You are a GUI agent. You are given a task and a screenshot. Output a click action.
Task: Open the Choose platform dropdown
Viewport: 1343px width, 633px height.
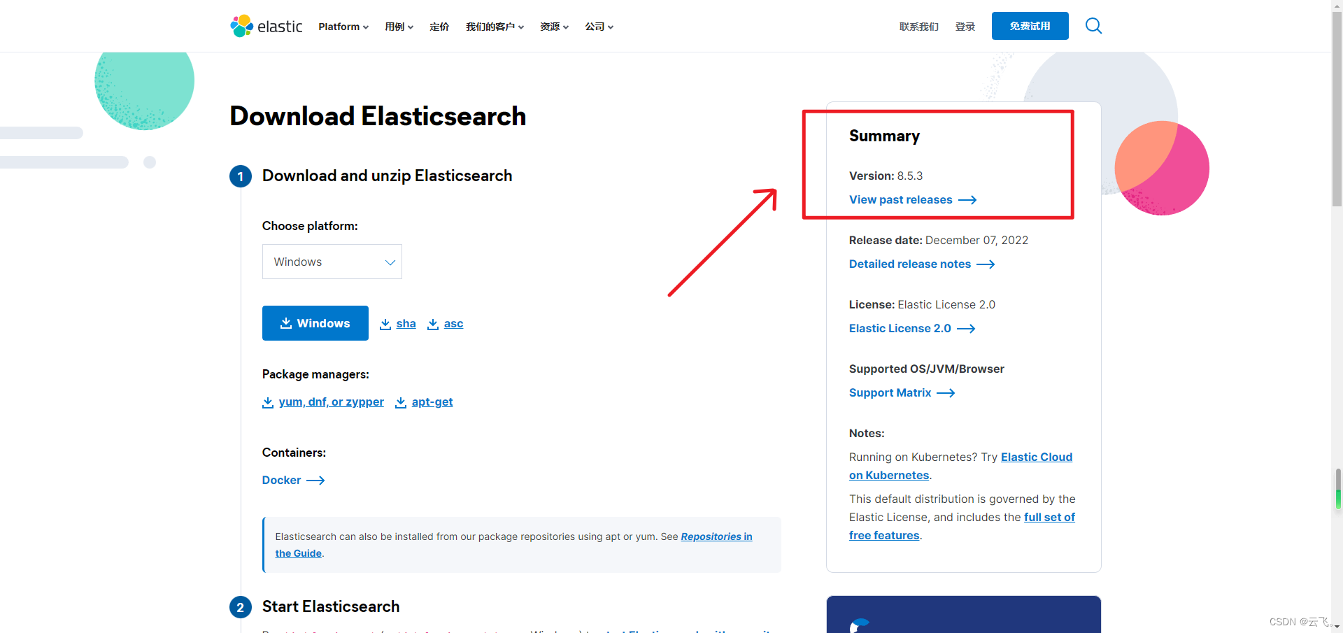point(332,262)
